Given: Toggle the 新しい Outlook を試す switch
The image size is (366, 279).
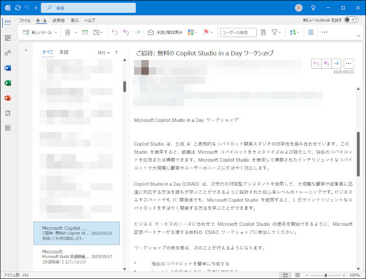Looking at the screenshot, I should 351,20.
